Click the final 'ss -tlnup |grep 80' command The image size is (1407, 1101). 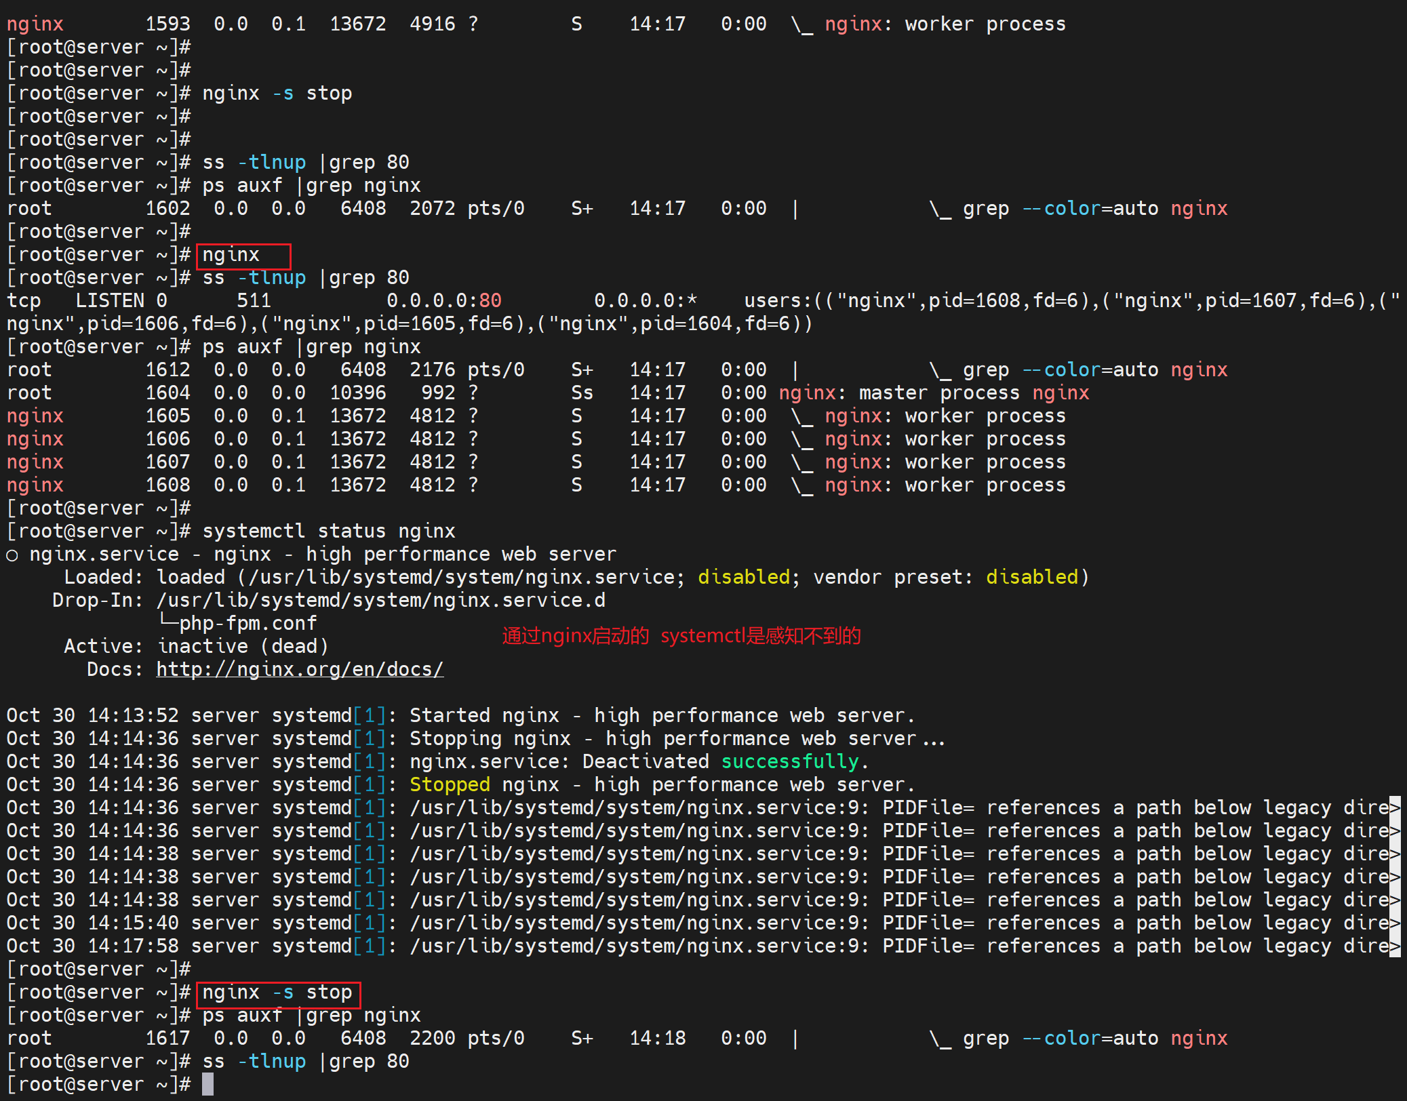(x=305, y=1061)
